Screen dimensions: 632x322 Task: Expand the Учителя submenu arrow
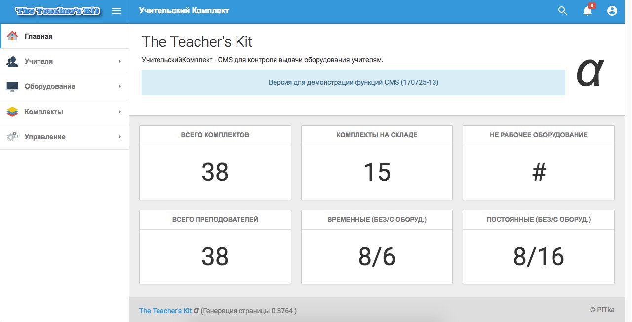(120, 61)
